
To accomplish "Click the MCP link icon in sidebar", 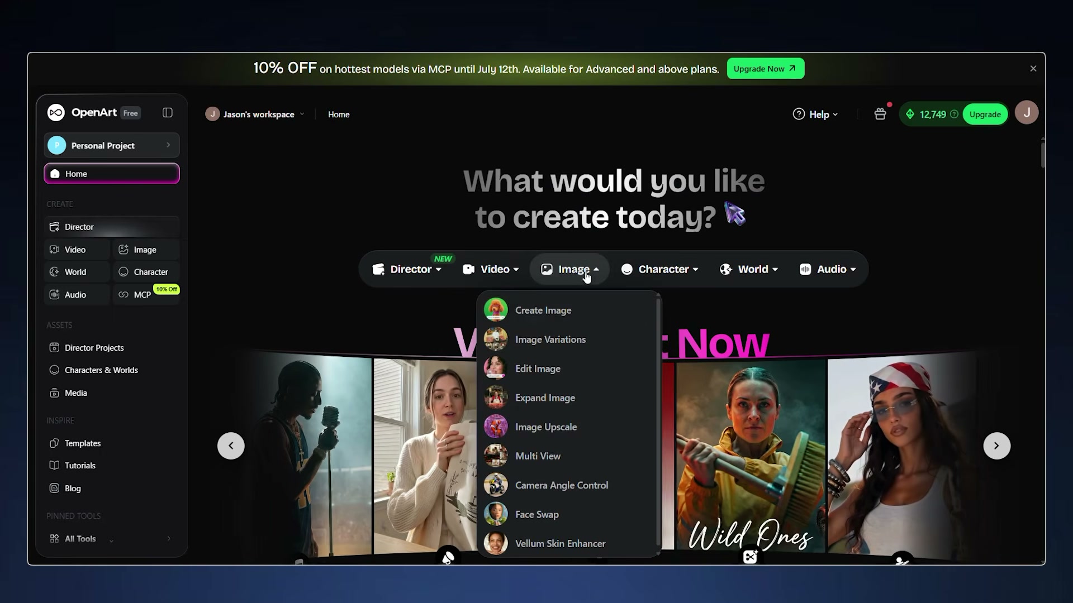I will pos(124,295).
